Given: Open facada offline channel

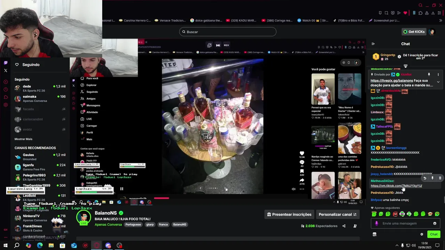Looking at the screenshot, I should 40,109.
